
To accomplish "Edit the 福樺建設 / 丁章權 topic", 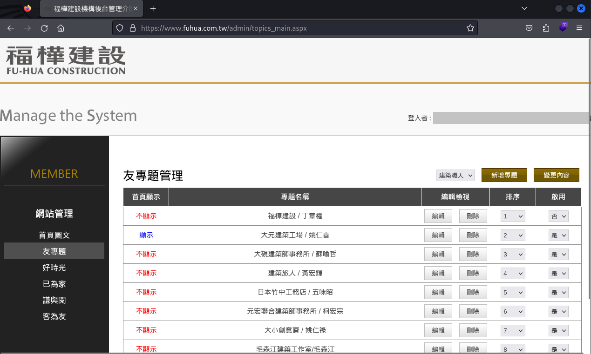I will pos(438,216).
